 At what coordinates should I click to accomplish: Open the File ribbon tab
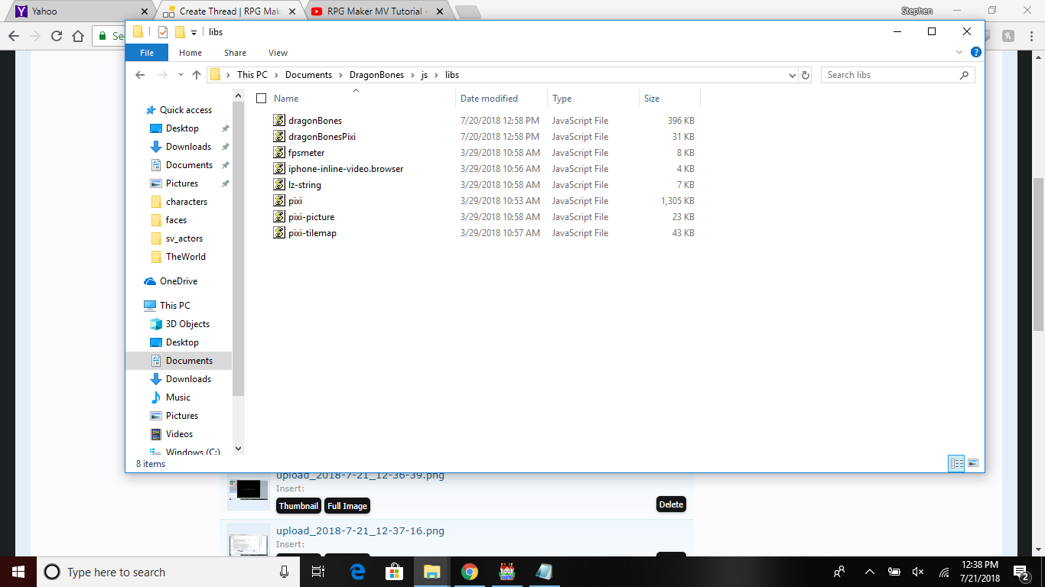[x=147, y=53]
